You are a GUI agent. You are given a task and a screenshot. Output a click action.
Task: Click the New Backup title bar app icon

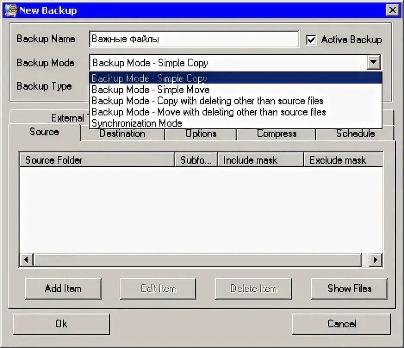click(11, 10)
